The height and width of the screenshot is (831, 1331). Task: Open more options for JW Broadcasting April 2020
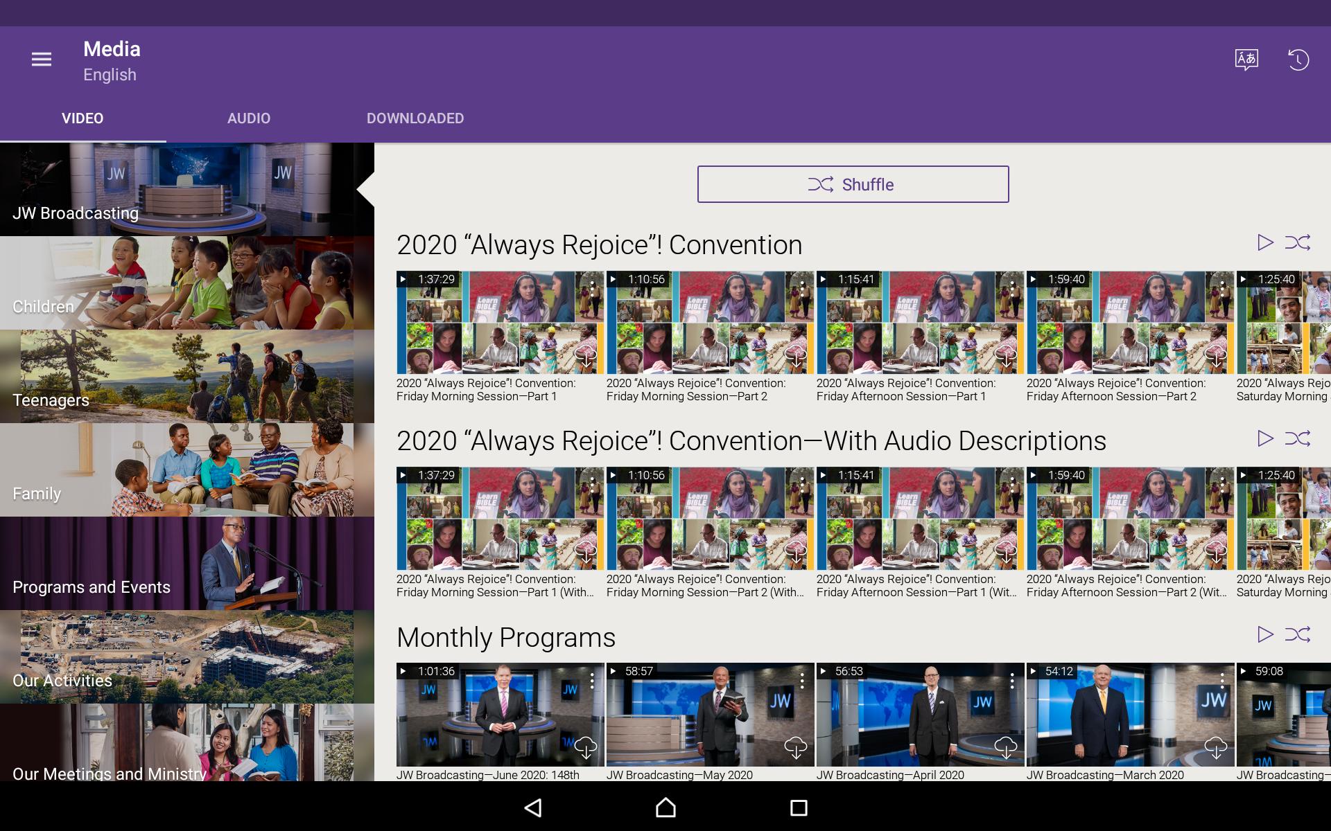(x=1013, y=681)
